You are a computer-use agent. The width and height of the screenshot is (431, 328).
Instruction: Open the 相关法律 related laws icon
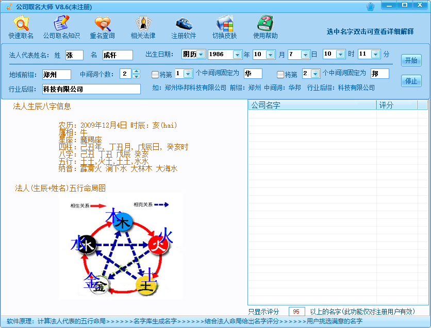(x=143, y=27)
